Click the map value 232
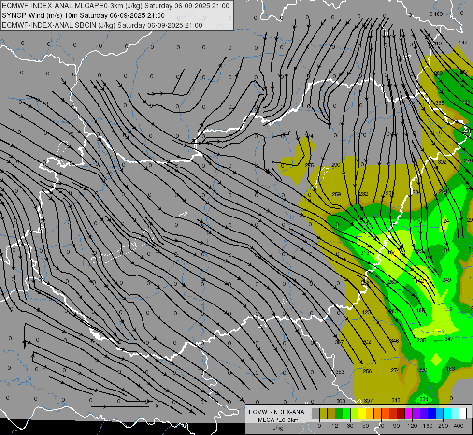Viewport: 473px width, 435px height. (363, 194)
